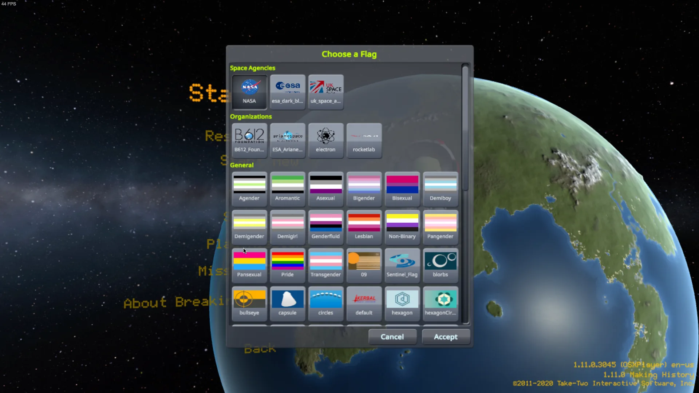Pick the rocketlab flag
Image resolution: width=699 pixels, height=393 pixels.
click(x=364, y=141)
